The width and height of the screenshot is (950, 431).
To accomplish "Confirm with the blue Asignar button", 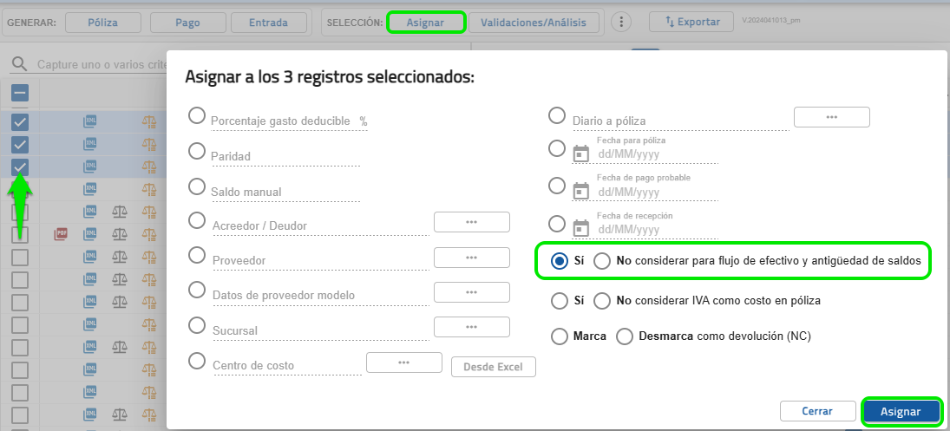I will pyautogui.click(x=901, y=411).
